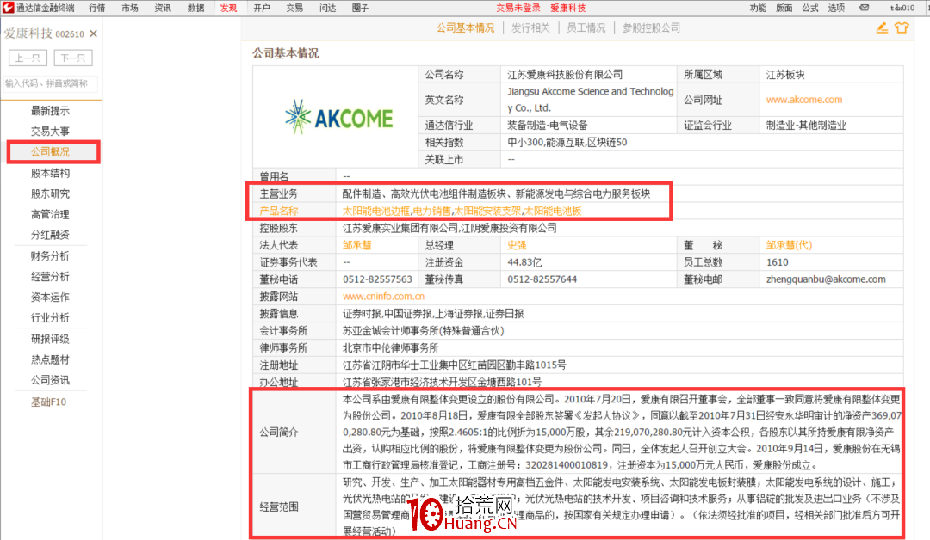Image resolution: width=930 pixels, height=540 pixels.
Task: Switch to the 发行相关 tab
Action: point(530,28)
